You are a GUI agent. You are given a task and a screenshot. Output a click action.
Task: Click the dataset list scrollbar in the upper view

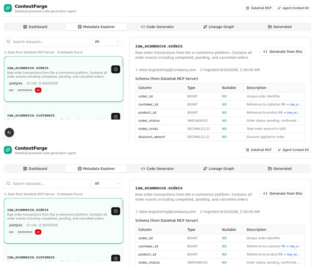pos(122,62)
